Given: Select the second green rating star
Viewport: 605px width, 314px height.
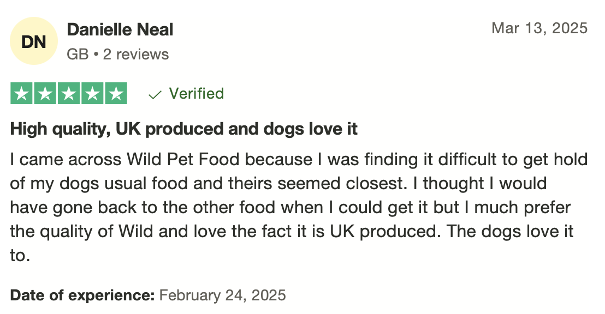Looking at the screenshot, I should (45, 93).
